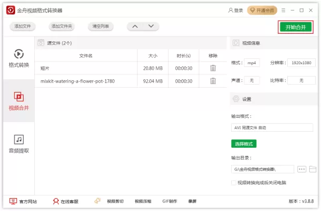Click the 声道 channel value box
This screenshot has width=321, height=211.
(251, 80)
